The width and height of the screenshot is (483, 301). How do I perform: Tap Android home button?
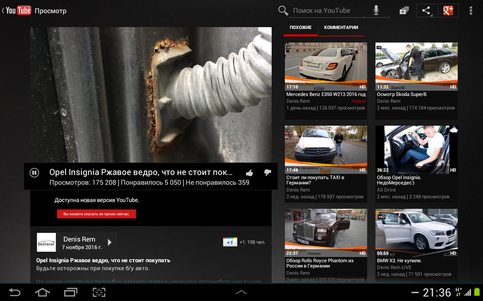pyautogui.click(x=42, y=292)
